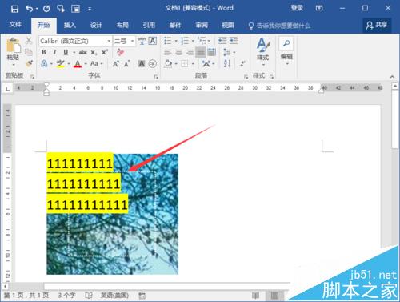Switch to the Layout tab

[122, 26]
